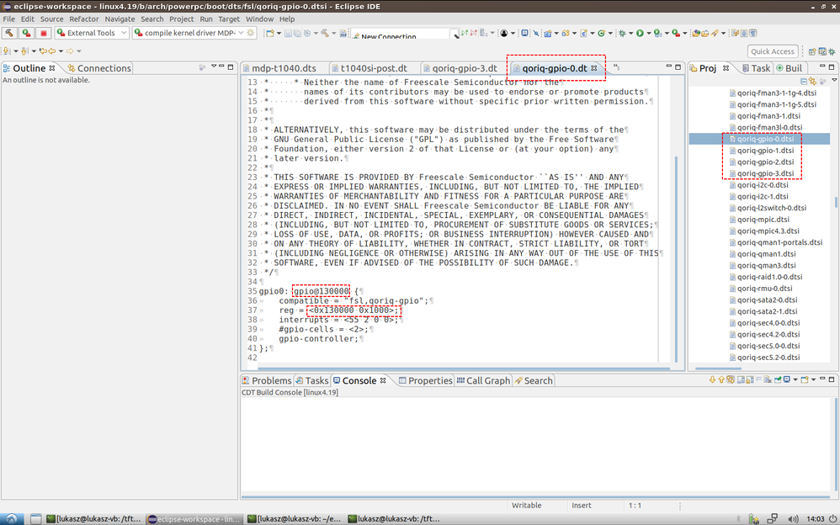Expand the Debug icon dropdown arrow

[630, 33]
